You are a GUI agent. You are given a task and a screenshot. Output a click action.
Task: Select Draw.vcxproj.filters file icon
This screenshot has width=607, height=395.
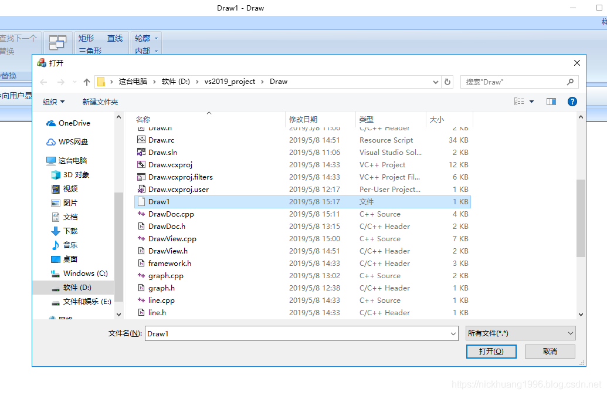141,177
